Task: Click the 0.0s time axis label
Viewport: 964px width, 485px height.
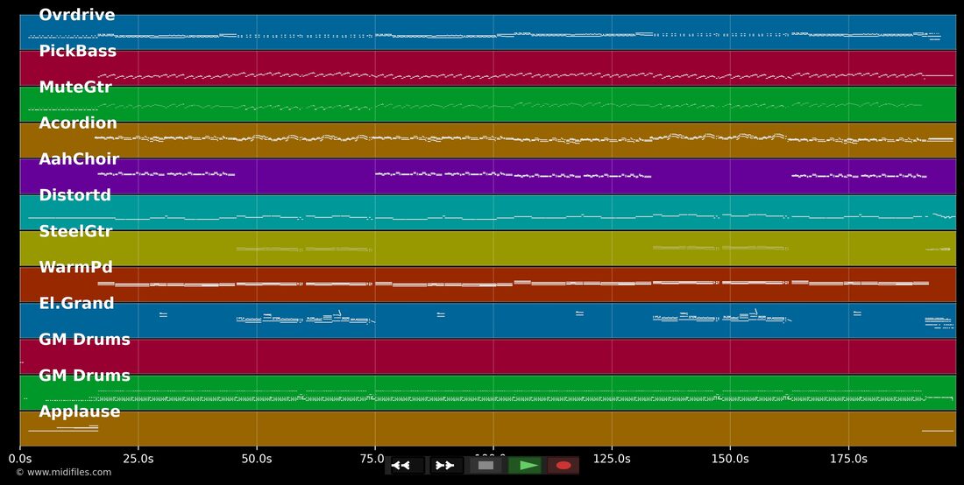Action: [19, 459]
